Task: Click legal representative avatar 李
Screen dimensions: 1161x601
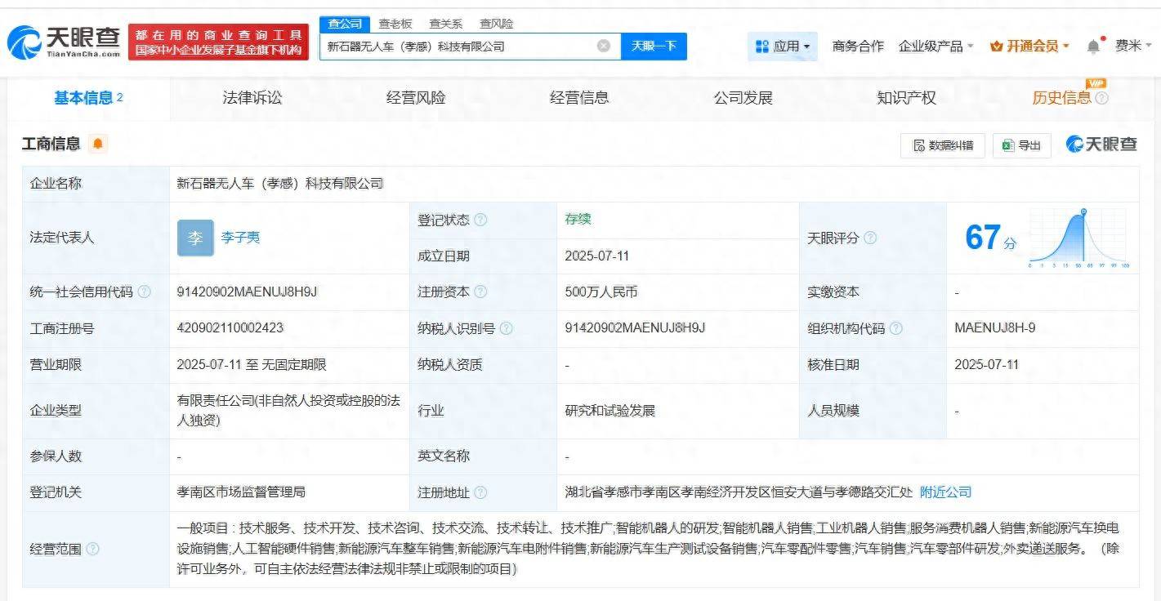Action: pos(195,238)
